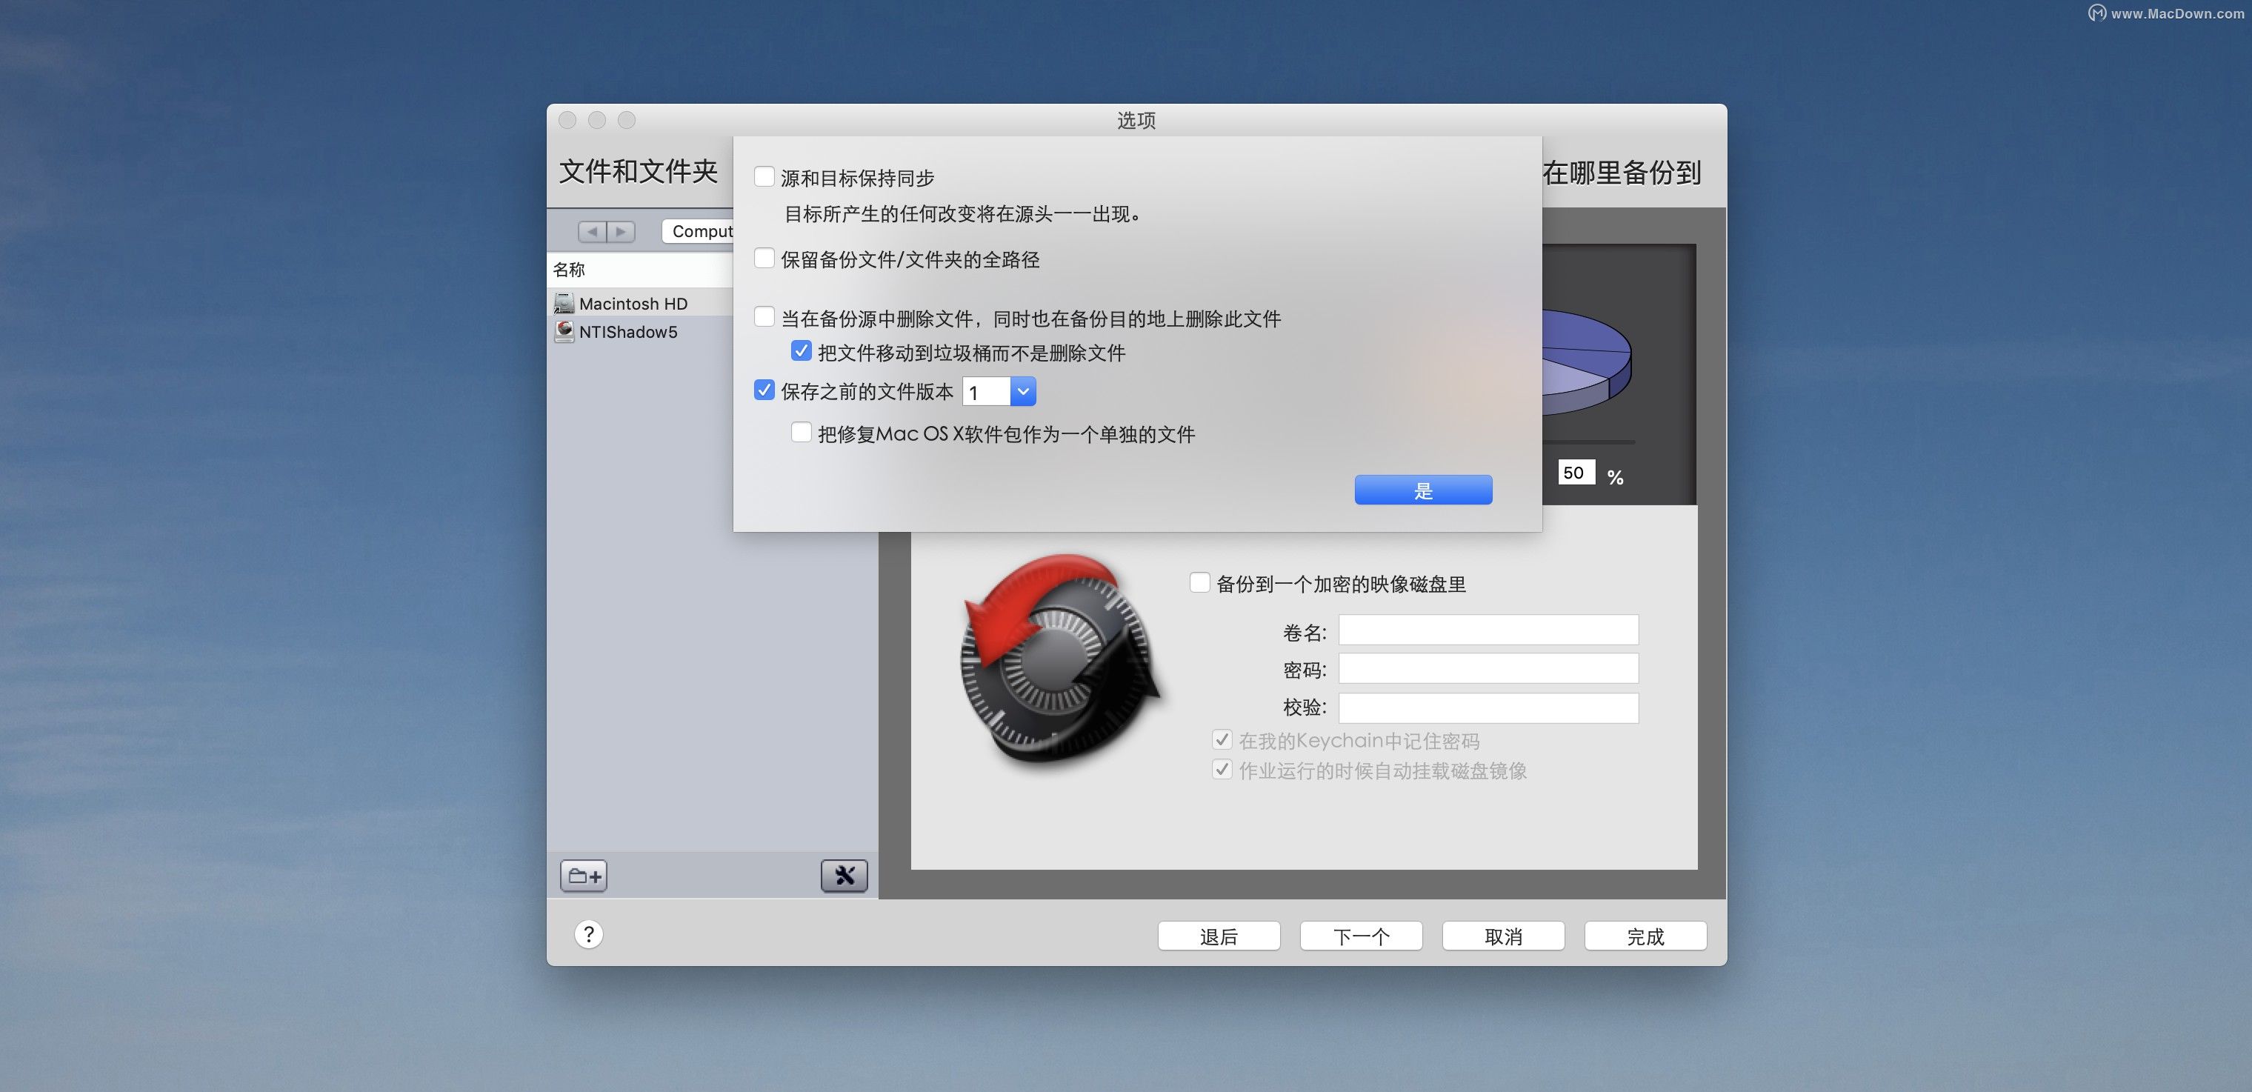The width and height of the screenshot is (2252, 1092).
Task: Click the 下一个 button
Action: (1361, 936)
